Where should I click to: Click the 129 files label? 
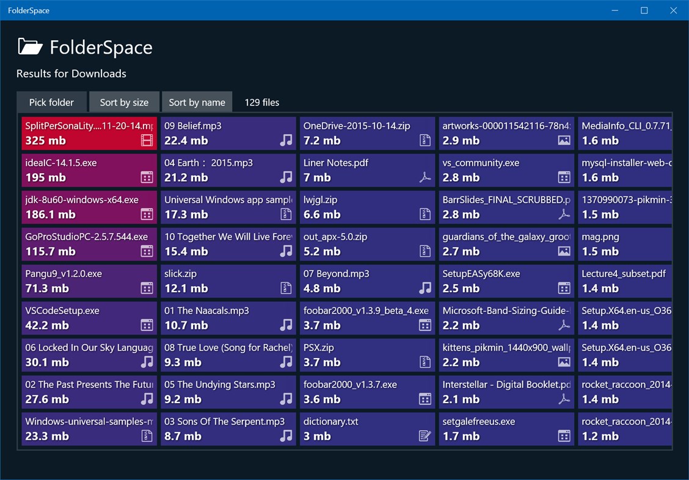(261, 102)
